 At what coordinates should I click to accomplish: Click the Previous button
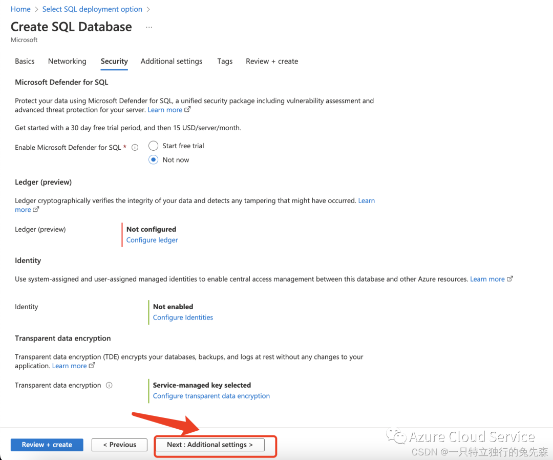[119, 445]
